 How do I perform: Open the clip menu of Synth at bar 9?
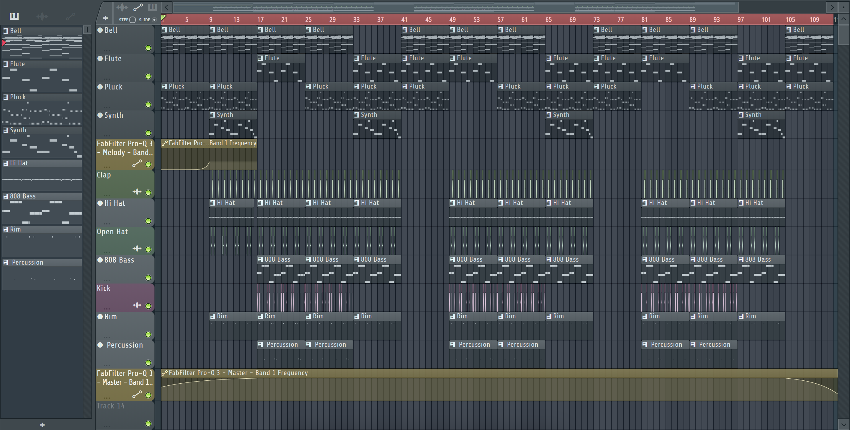pos(212,115)
